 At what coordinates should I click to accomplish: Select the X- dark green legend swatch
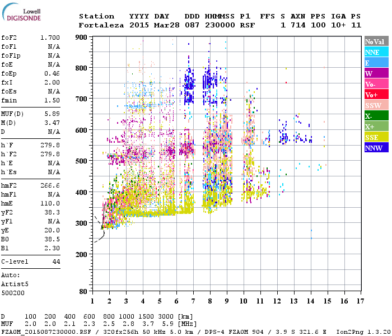click(x=376, y=116)
